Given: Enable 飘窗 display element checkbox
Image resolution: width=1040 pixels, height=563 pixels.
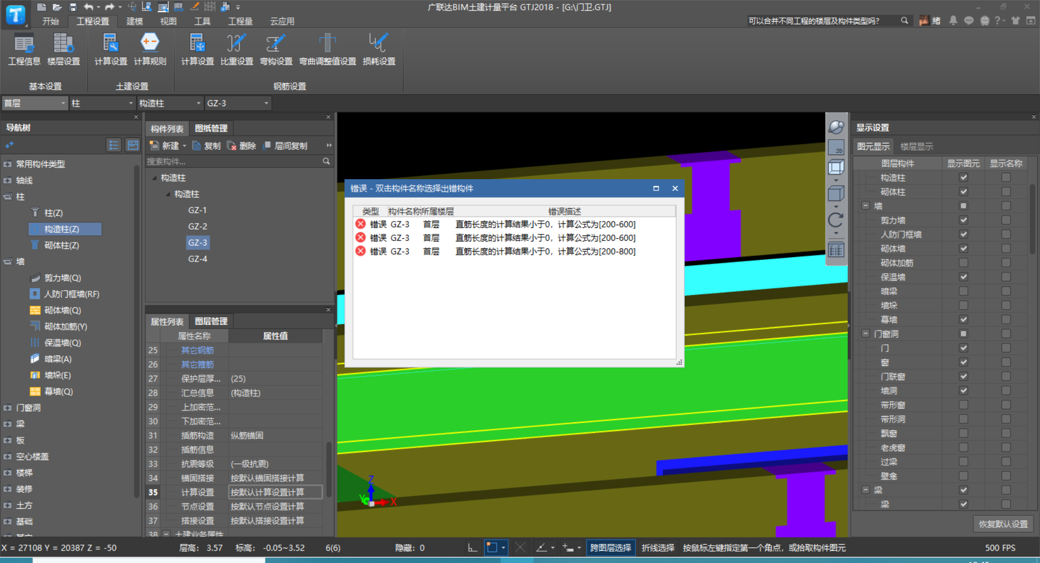Looking at the screenshot, I should click(963, 433).
